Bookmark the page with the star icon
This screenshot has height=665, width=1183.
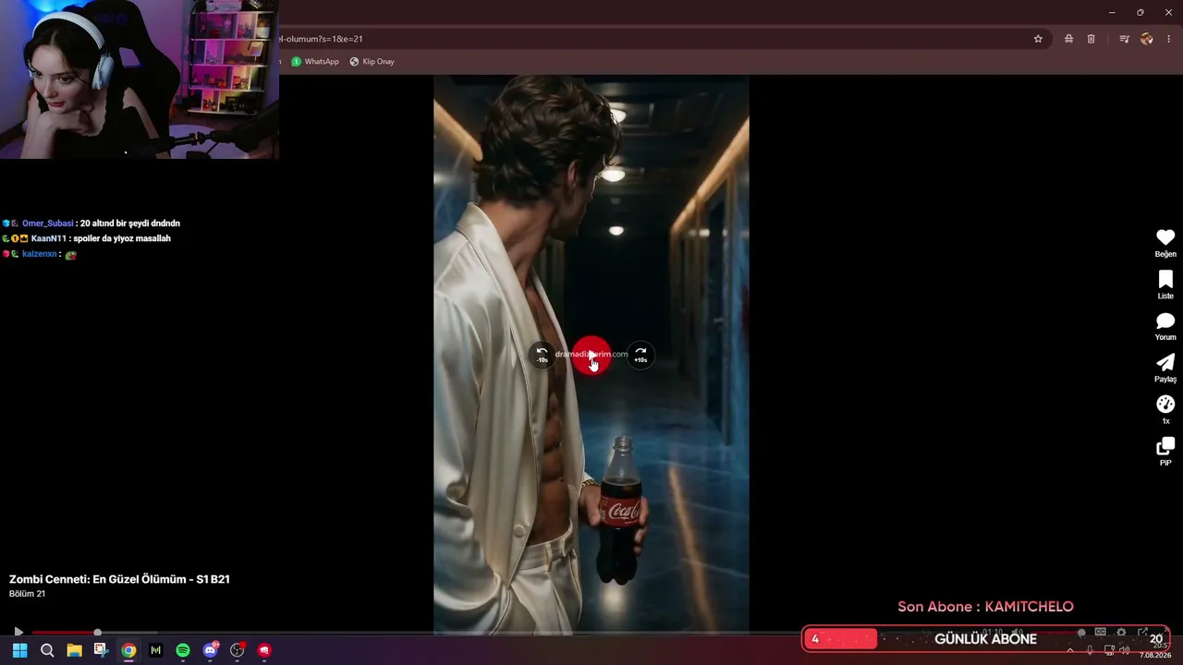pos(1038,39)
